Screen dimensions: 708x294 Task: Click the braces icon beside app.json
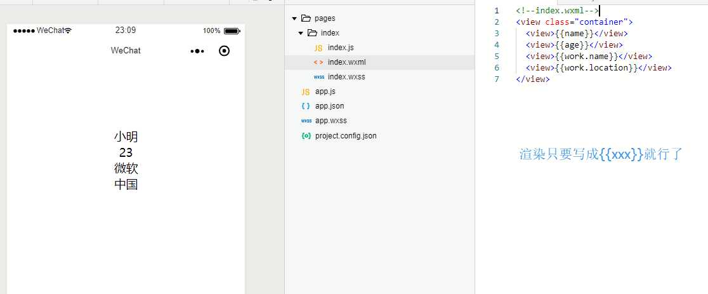pyautogui.click(x=306, y=106)
